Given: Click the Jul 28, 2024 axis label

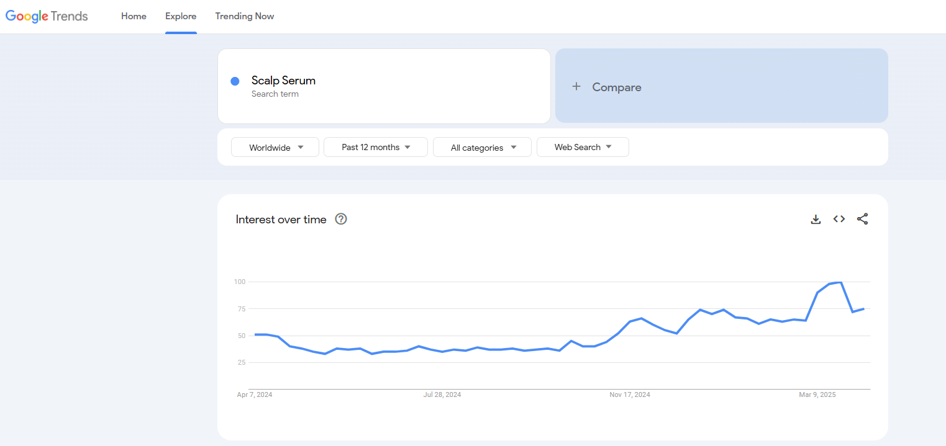Looking at the screenshot, I should point(442,395).
